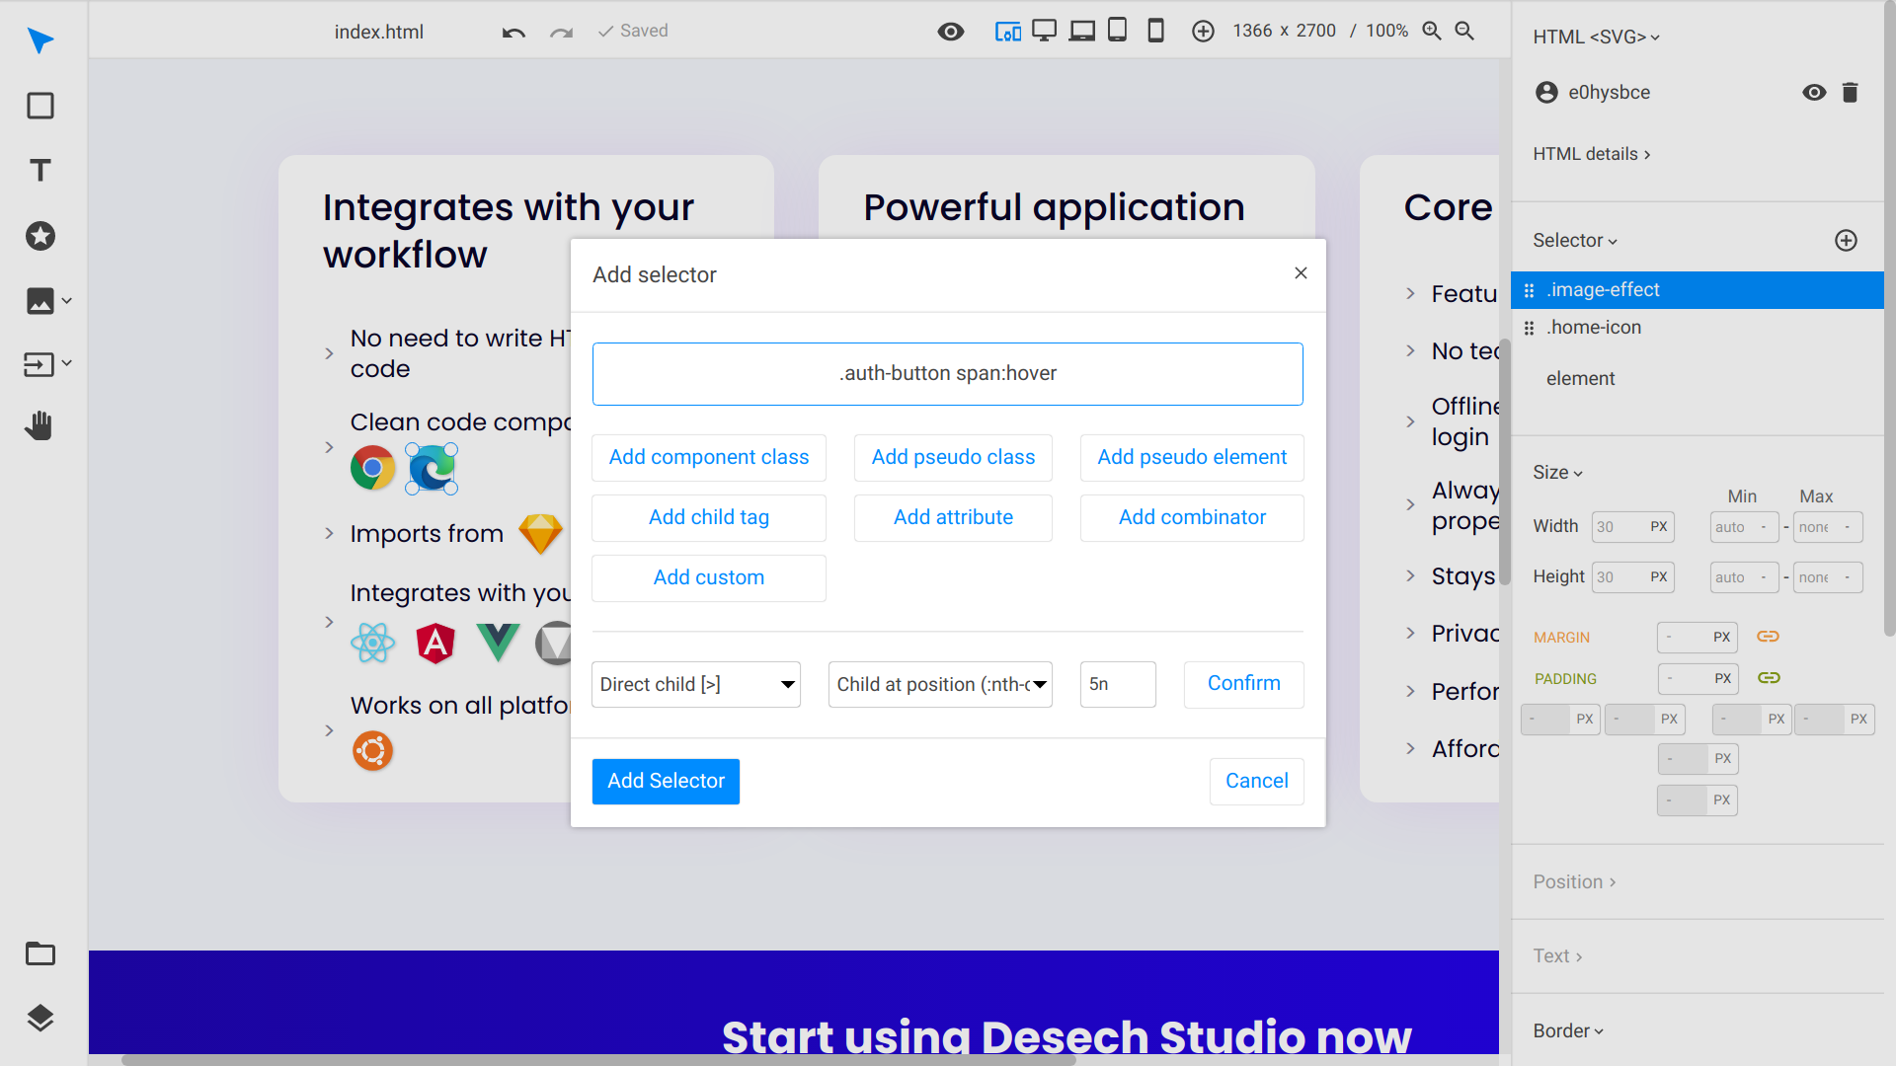The image size is (1896, 1066).
Task: Activate the Hand tool
Action: point(39,424)
